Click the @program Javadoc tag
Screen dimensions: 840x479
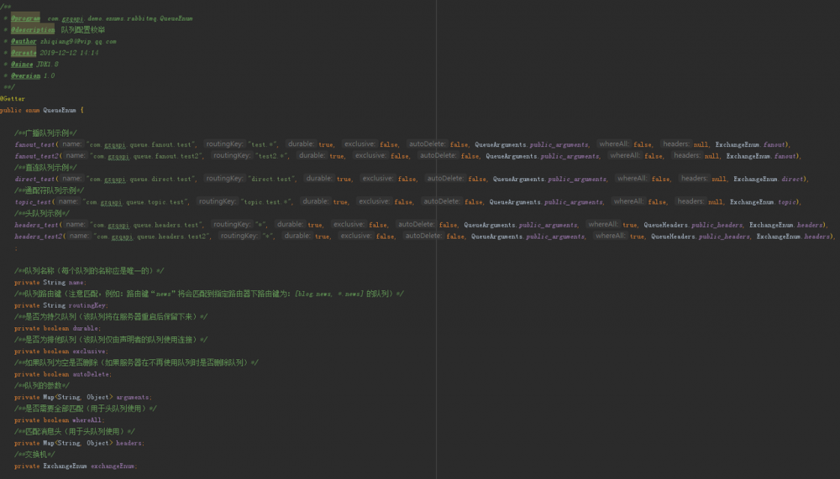pyautogui.click(x=25, y=18)
